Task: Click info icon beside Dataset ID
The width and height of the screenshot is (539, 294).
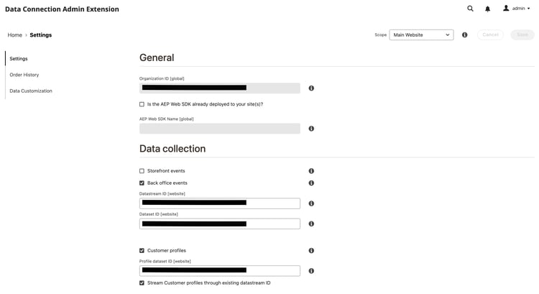Action: [x=311, y=224]
